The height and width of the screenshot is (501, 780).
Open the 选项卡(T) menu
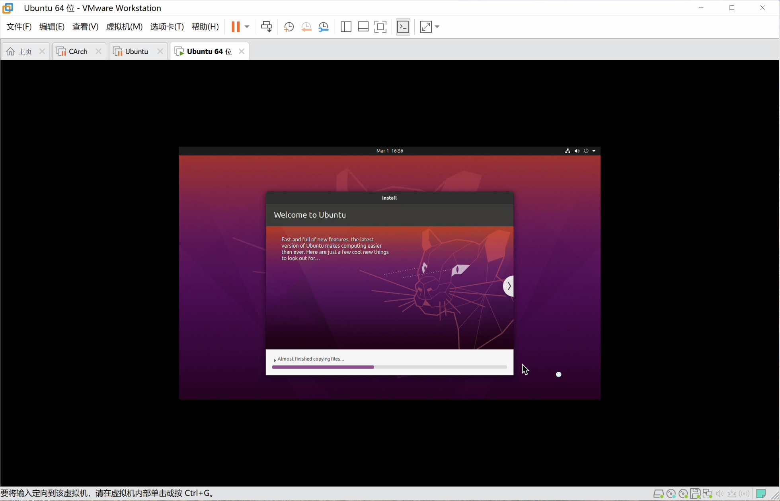[167, 27]
